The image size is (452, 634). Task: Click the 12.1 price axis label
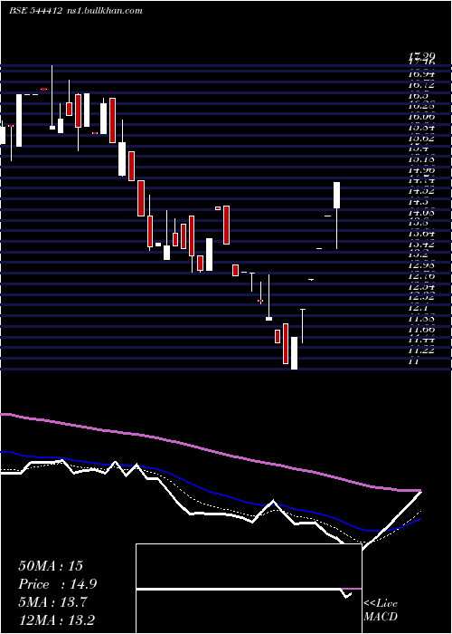tap(418, 308)
